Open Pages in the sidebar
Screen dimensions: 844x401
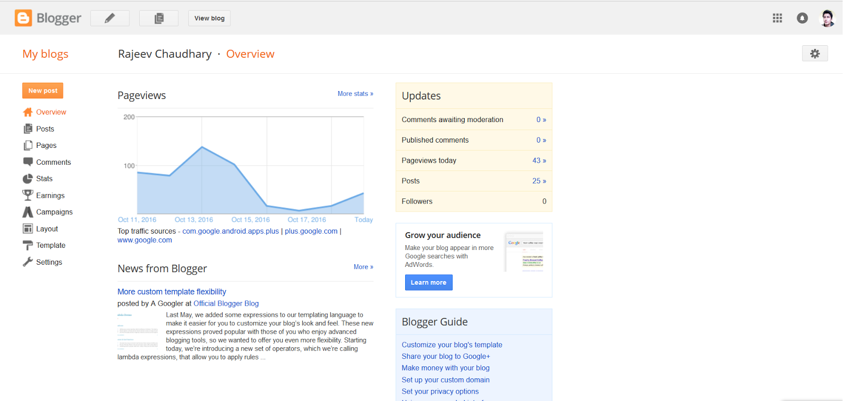pyautogui.click(x=46, y=145)
